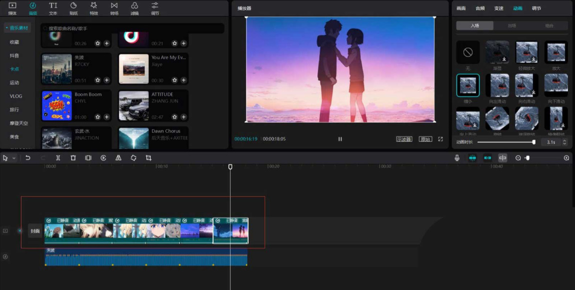The image size is (575, 290).
Task: Switch to the 变速 speed tab
Action: [499, 8]
